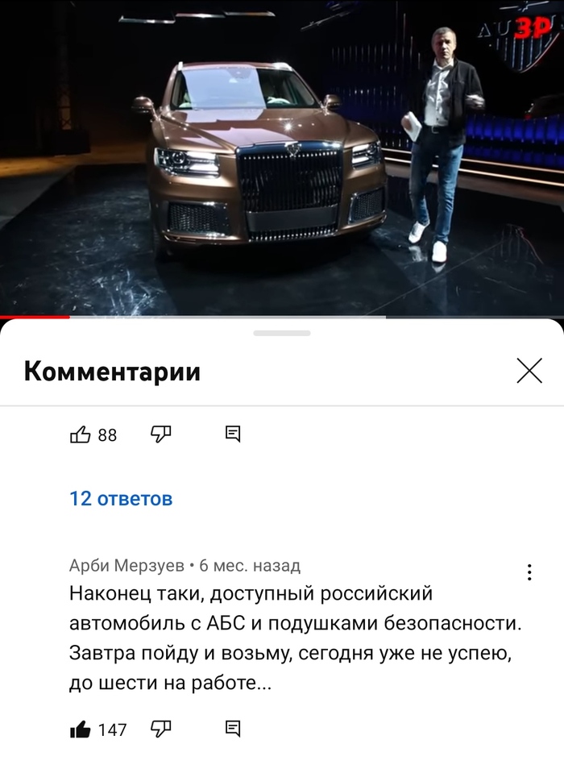Click the red 3P watermark in the video
The height and width of the screenshot is (773, 564).
click(x=533, y=29)
